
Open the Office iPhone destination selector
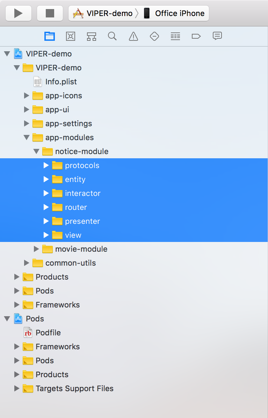coord(175,13)
